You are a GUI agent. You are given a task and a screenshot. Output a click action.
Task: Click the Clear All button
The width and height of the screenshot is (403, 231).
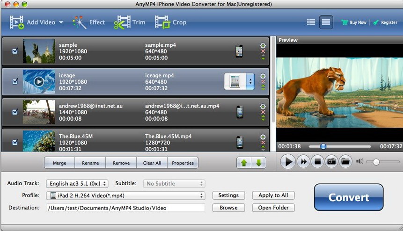[x=152, y=163]
